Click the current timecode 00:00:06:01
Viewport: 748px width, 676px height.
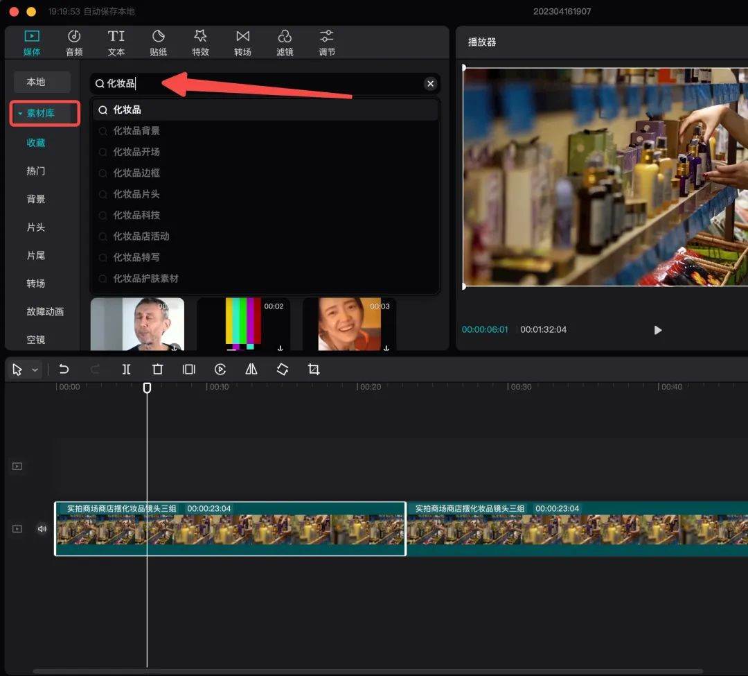485,329
